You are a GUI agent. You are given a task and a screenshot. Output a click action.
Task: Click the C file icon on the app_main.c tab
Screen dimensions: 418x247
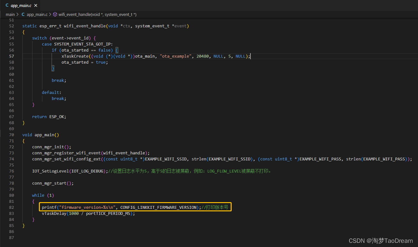pos(7,5)
